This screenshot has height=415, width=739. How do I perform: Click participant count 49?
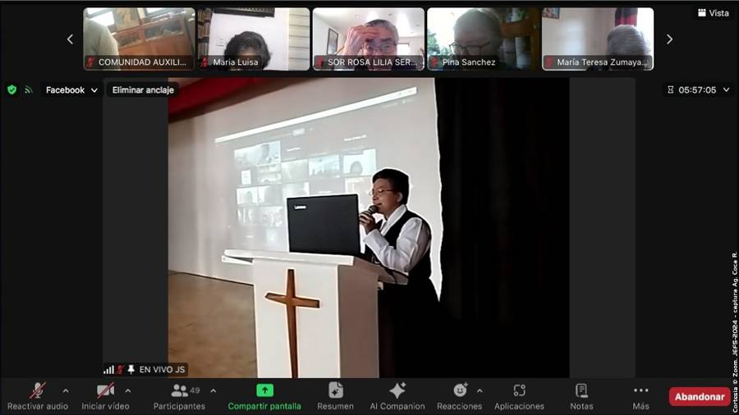tap(195, 390)
